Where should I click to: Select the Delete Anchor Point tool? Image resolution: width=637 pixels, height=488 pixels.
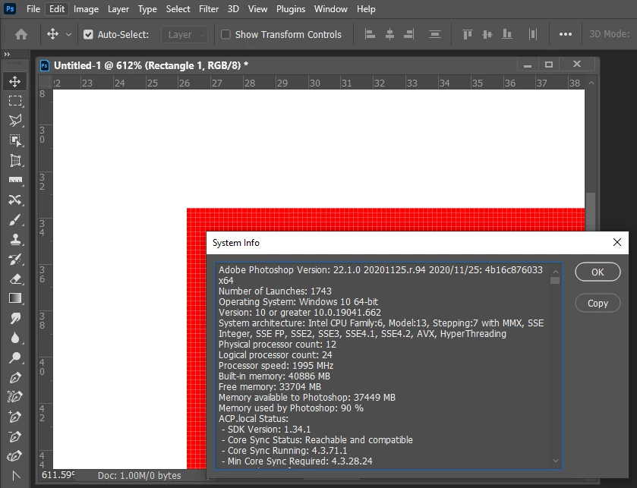15,436
